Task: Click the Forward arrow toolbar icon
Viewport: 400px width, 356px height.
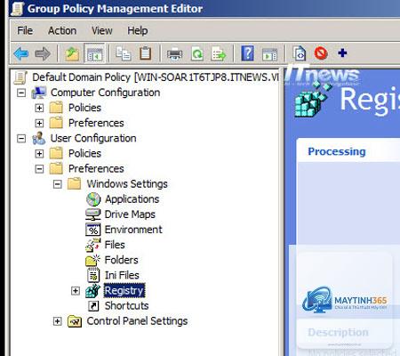Action: [x=43, y=53]
